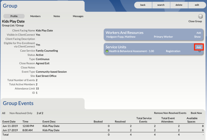Click the Attendance Limit value 15

[37, 88]
